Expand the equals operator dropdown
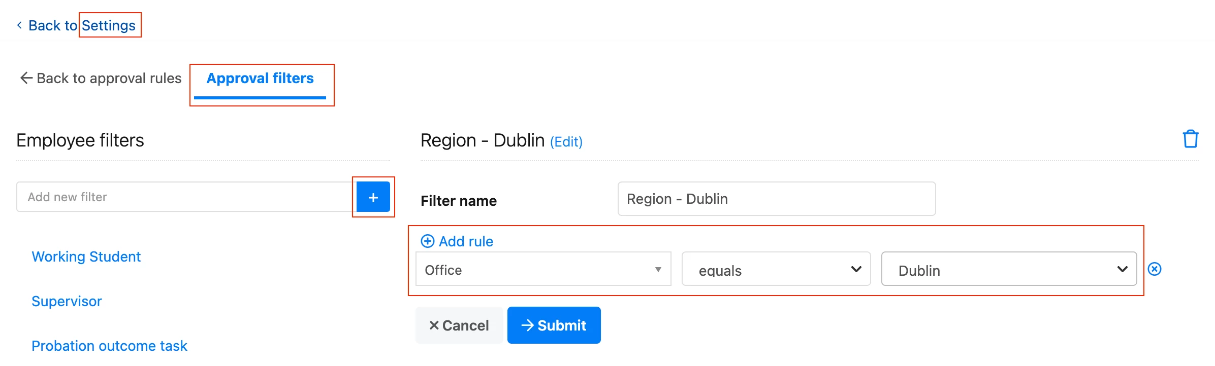 pyautogui.click(x=776, y=269)
